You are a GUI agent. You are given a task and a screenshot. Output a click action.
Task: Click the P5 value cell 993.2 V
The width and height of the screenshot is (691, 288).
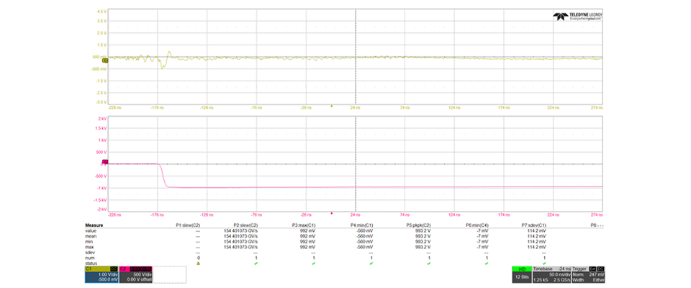[423, 230]
